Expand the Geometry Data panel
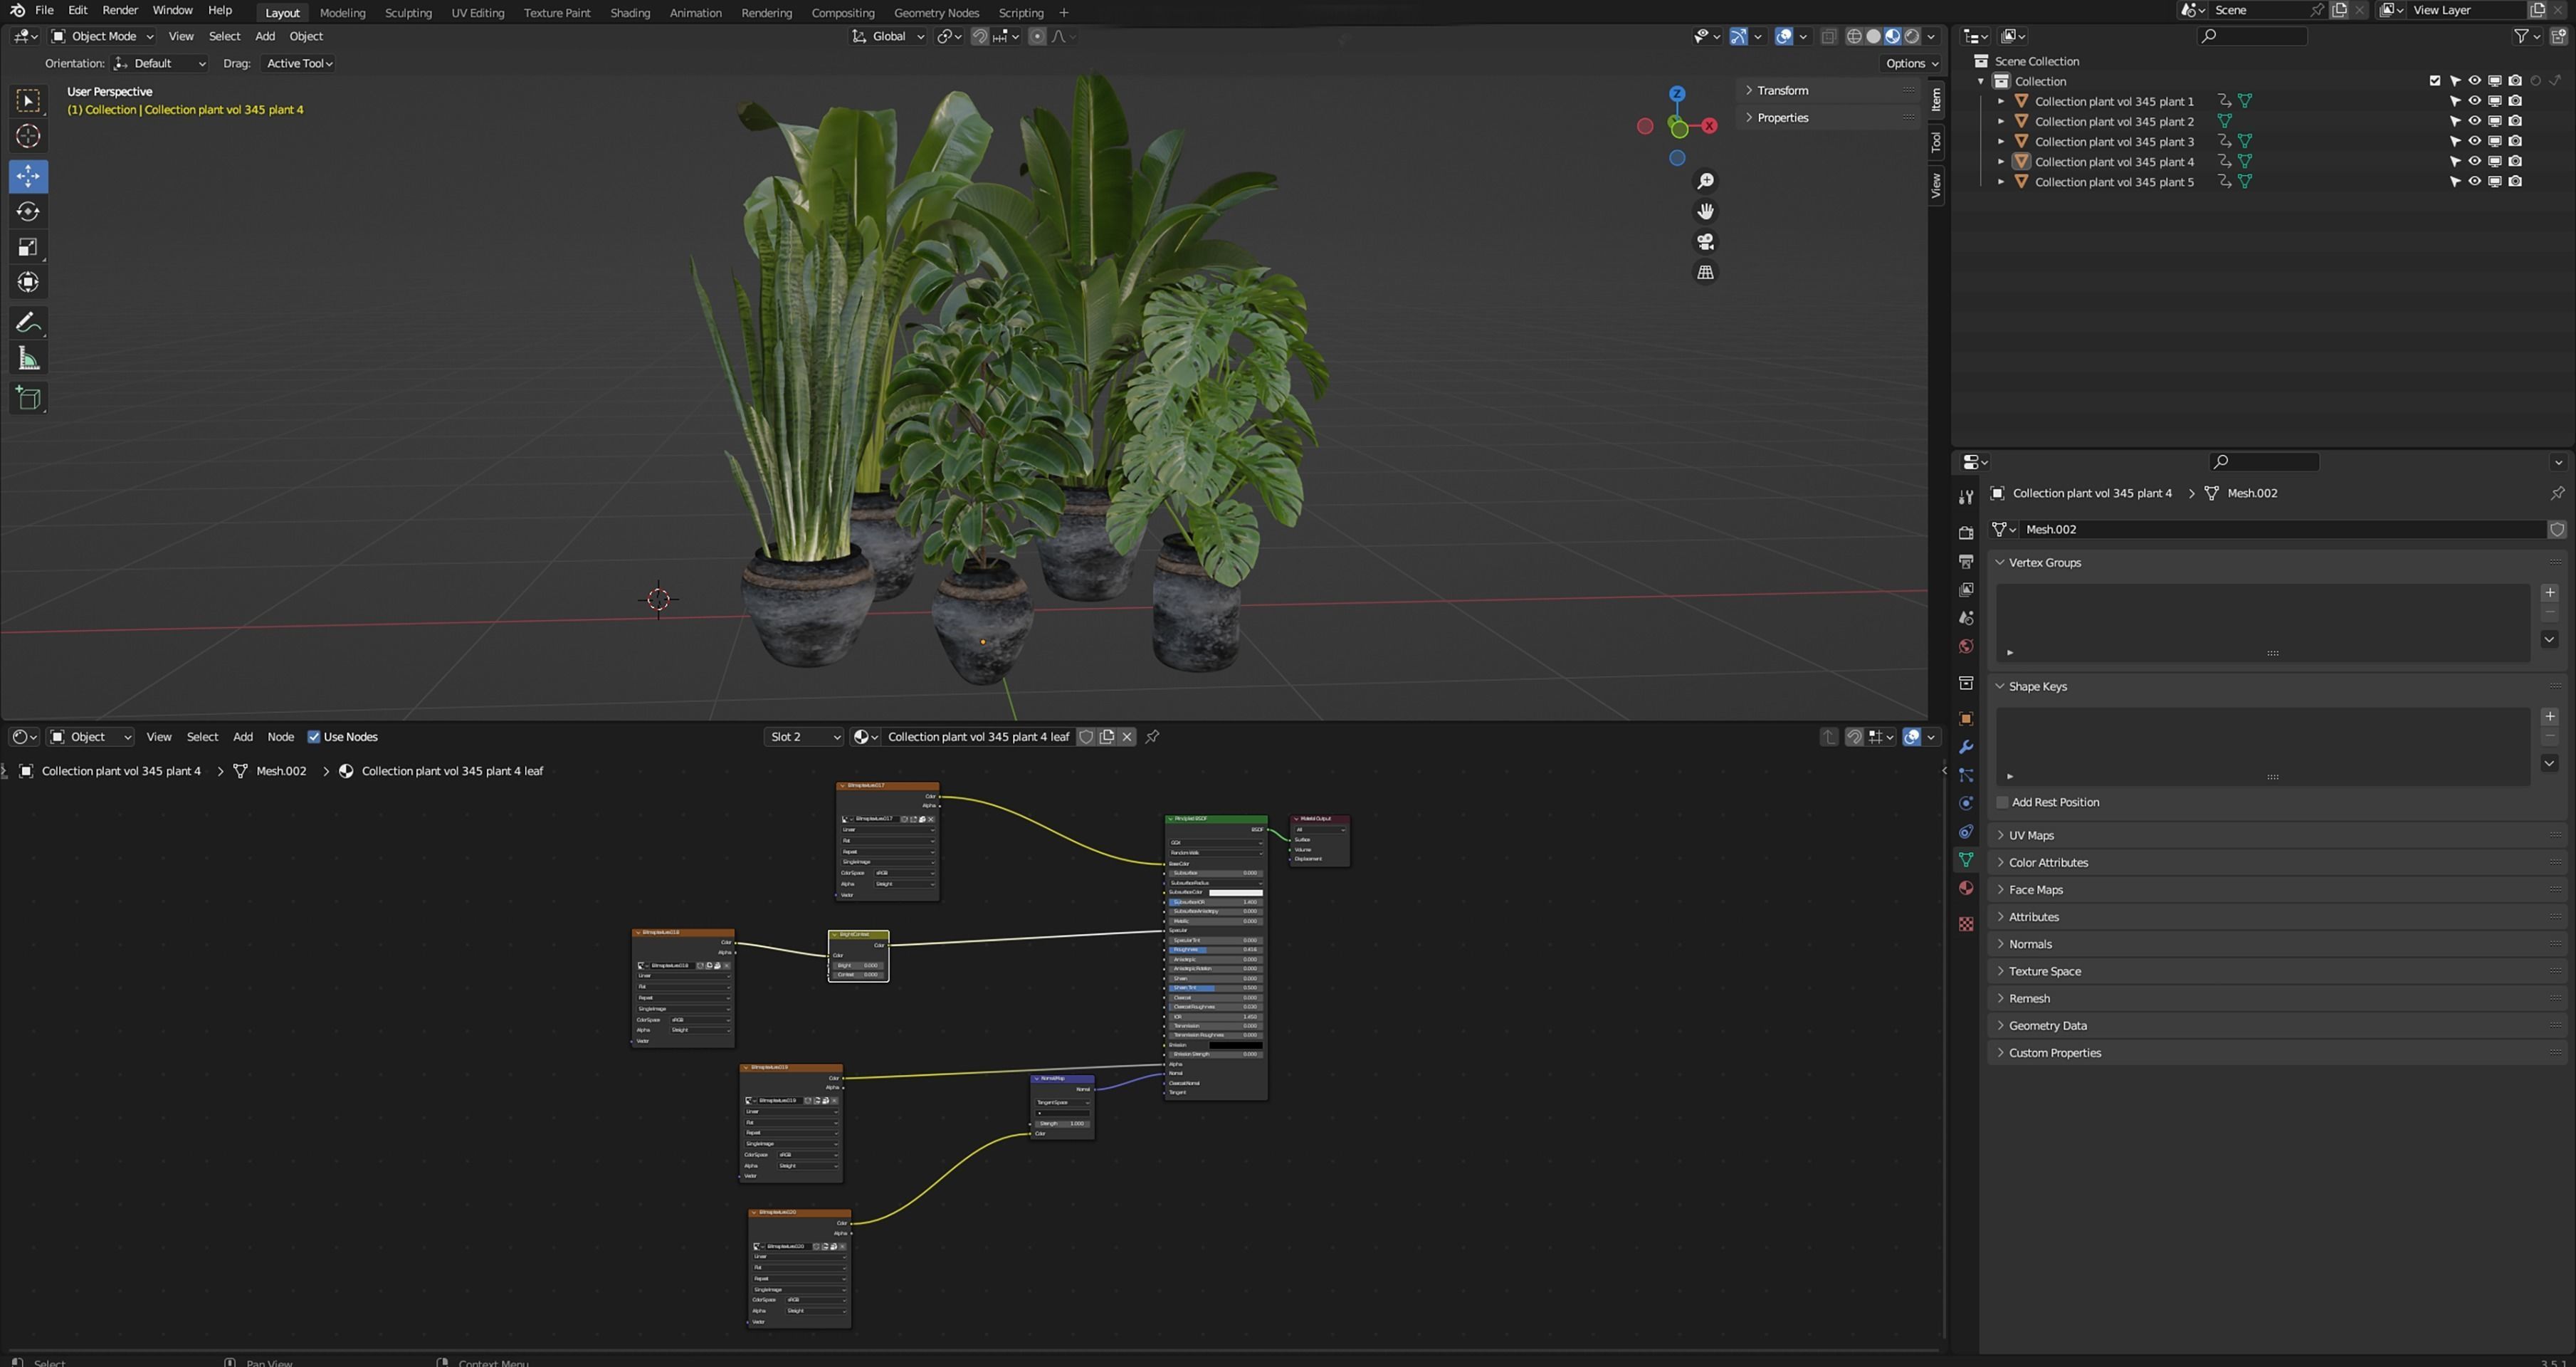The width and height of the screenshot is (2576, 1367). (x=2276, y=1025)
